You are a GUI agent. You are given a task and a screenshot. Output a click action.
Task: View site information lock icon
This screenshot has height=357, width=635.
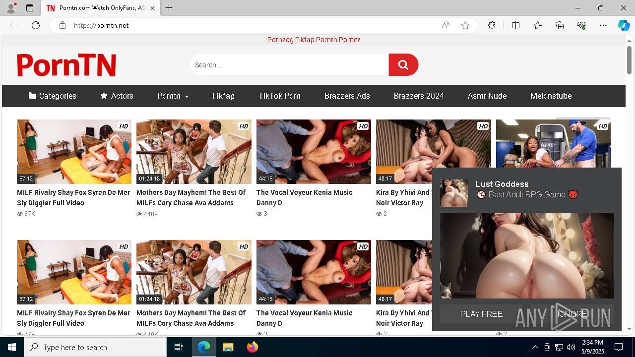pos(62,25)
